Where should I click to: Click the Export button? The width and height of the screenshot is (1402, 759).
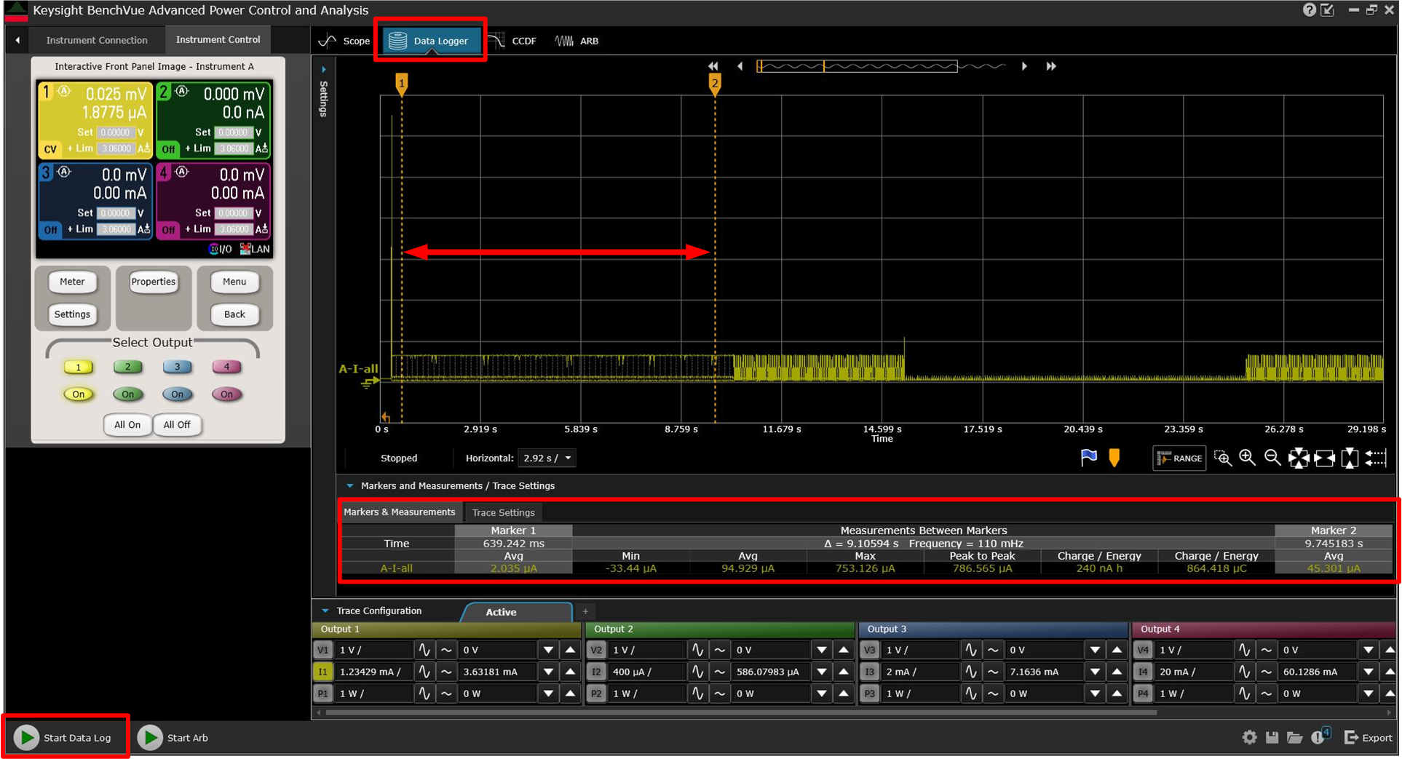pos(1369,737)
